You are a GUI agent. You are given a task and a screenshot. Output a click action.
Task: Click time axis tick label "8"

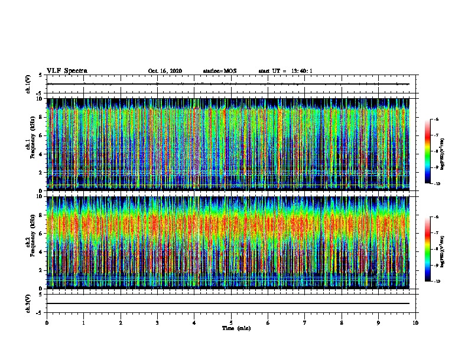(342, 323)
